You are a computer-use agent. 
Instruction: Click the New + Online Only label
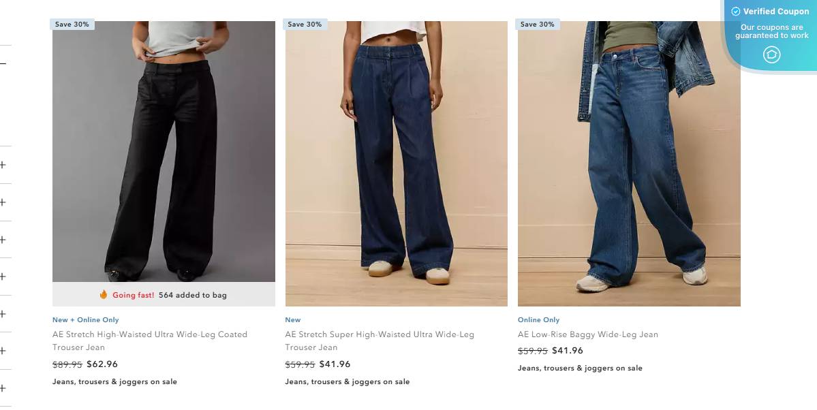[85, 320]
